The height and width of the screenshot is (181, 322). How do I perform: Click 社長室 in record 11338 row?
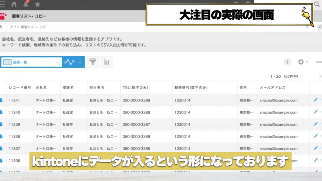68,136
